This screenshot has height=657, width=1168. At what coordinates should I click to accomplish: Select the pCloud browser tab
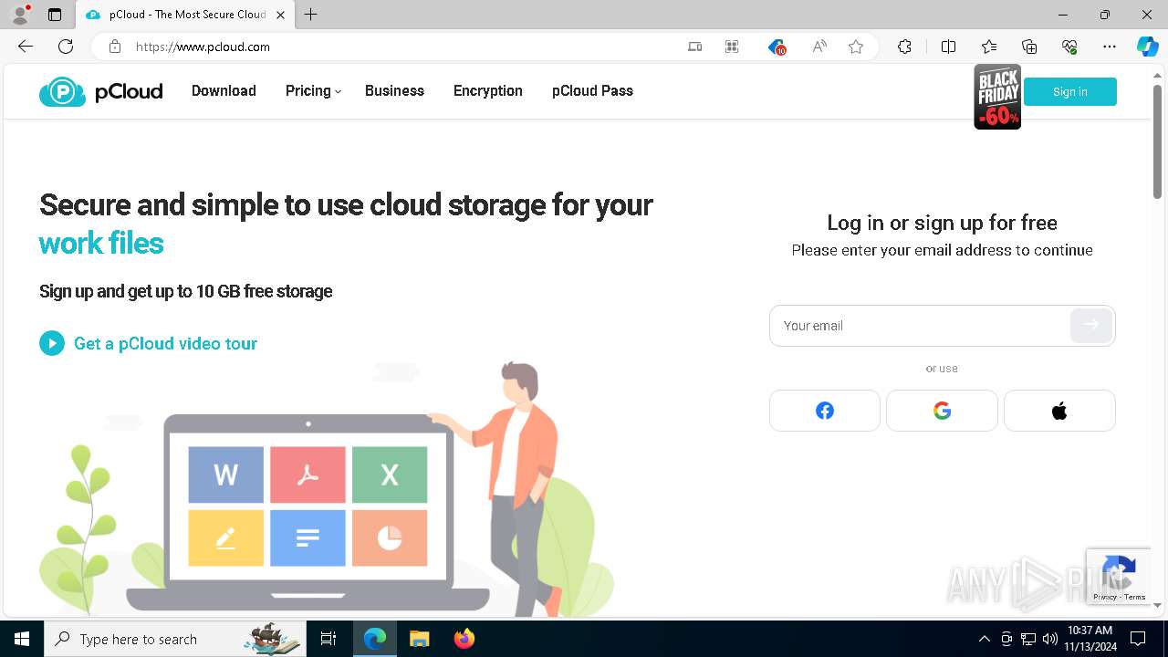pos(184,15)
